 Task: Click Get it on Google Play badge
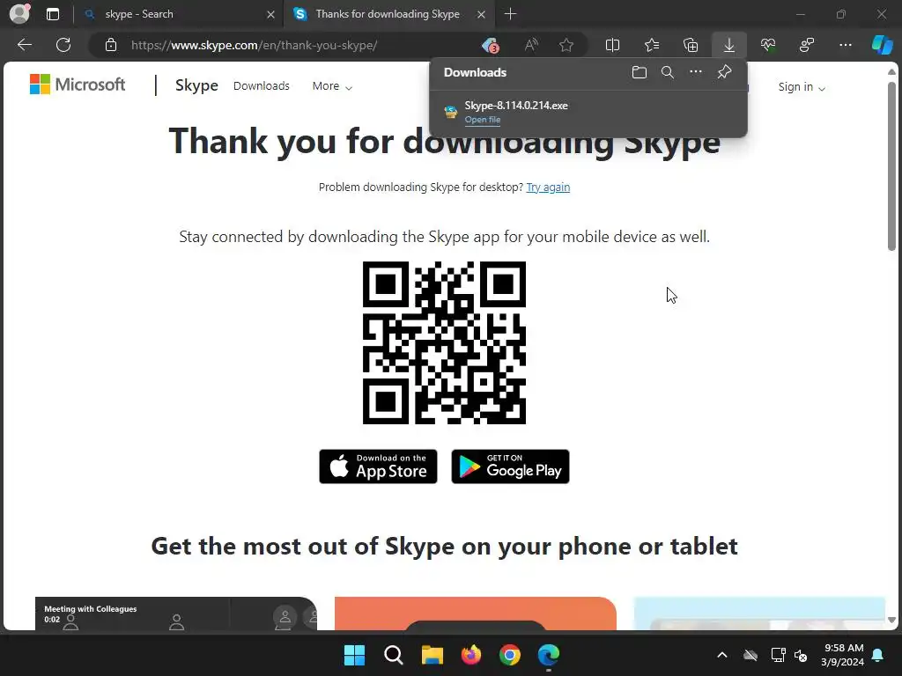pos(510,467)
